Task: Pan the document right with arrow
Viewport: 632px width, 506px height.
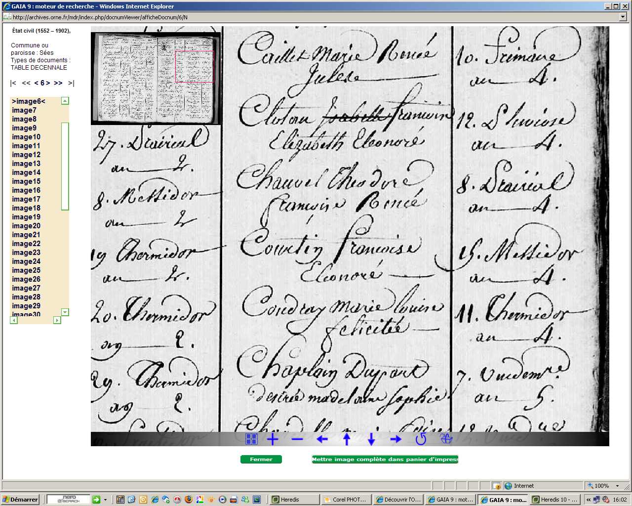Action: click(395, 439)
